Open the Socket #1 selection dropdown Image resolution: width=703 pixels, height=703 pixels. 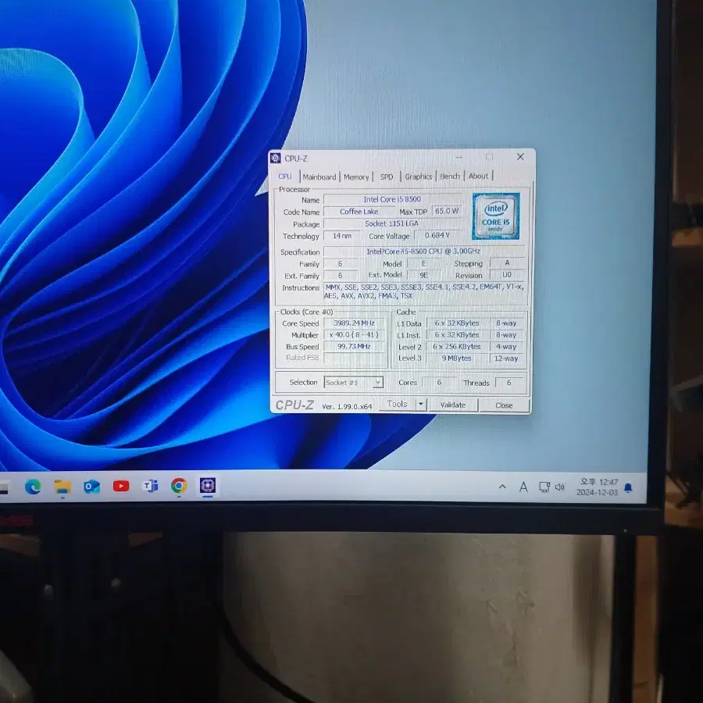(354, 383)
